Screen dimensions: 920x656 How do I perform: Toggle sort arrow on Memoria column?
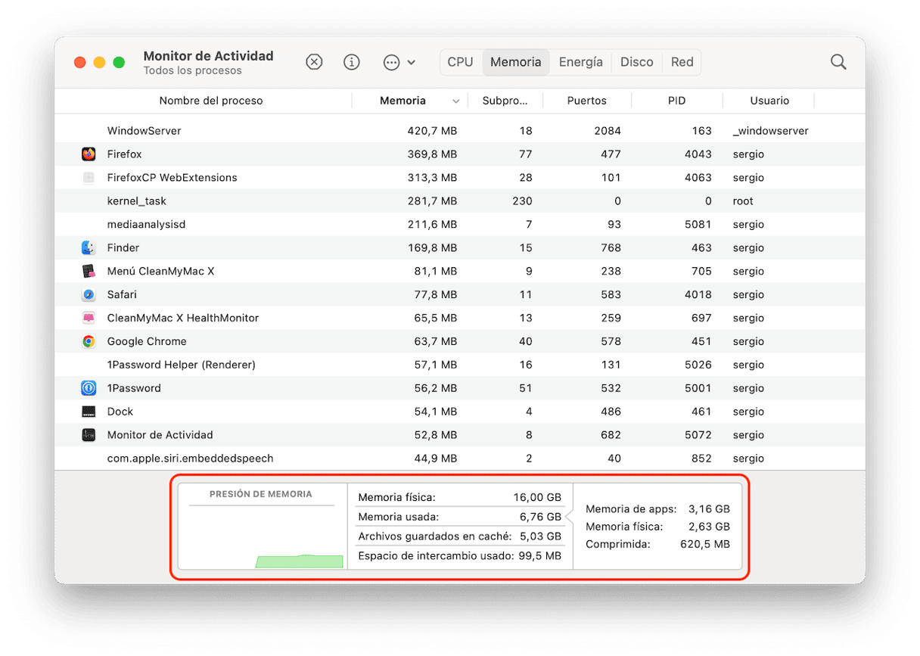click(455, 101)
